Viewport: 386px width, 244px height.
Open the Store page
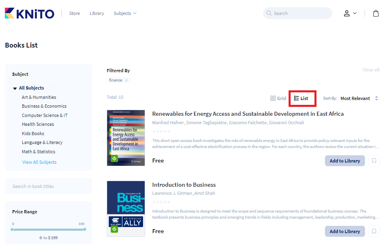74,13
